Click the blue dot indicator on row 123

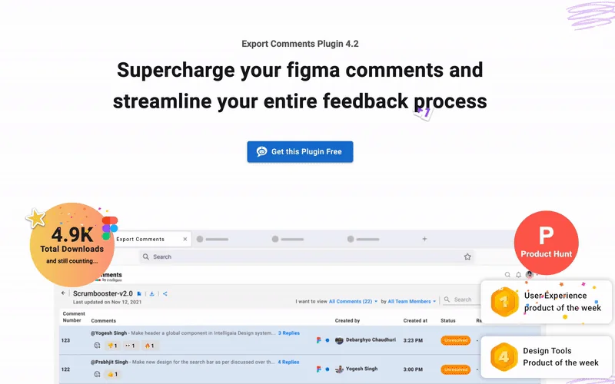327,340
